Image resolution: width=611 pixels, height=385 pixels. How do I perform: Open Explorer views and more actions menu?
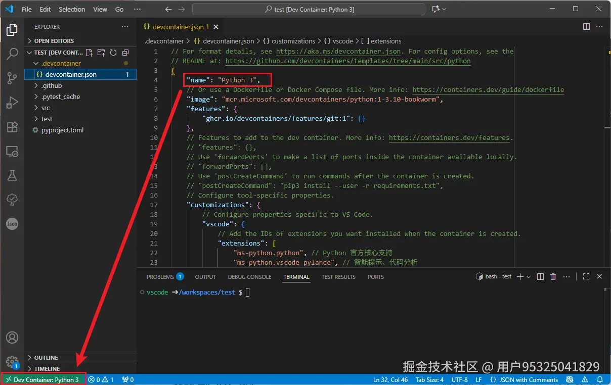(x=125, y=27)
